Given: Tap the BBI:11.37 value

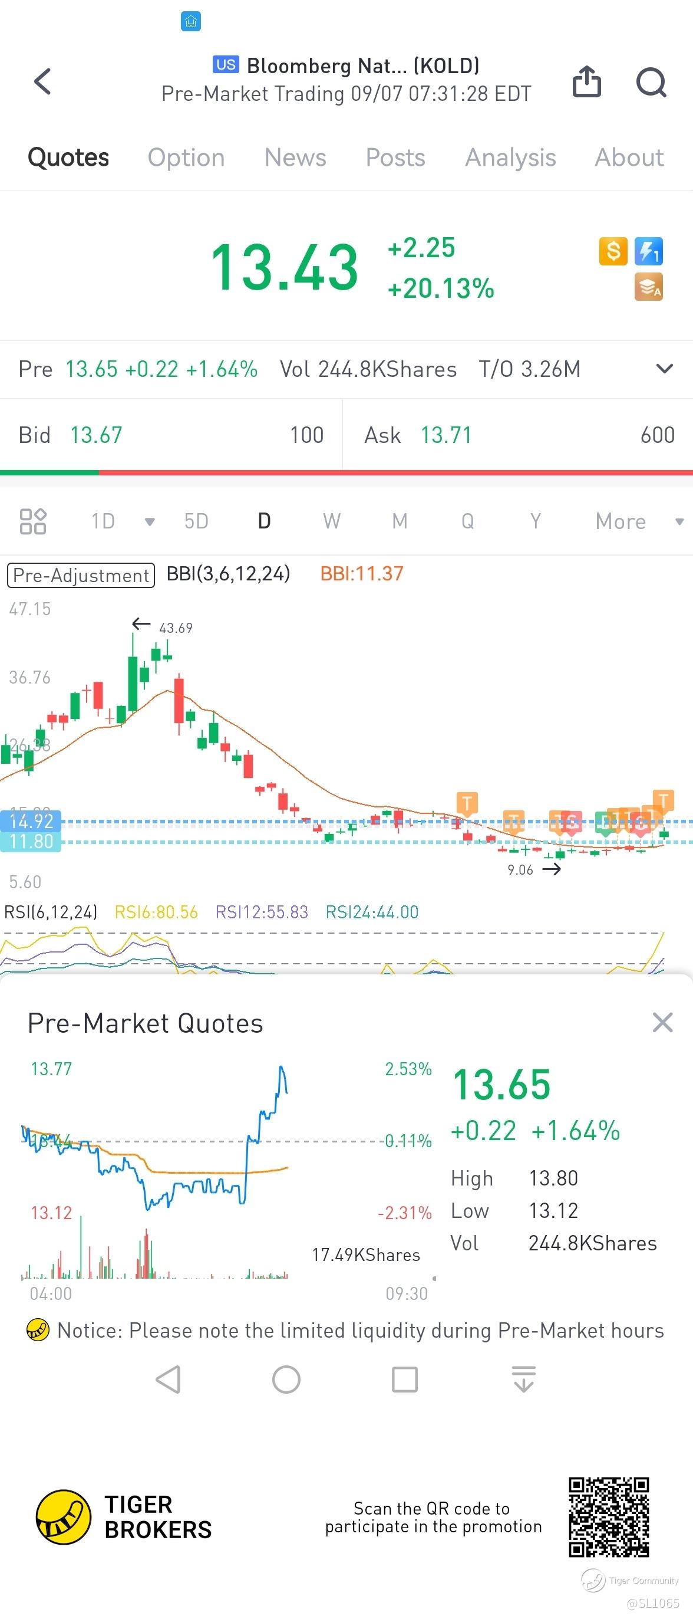Looking at the screenshot, I should coord(362,573).
